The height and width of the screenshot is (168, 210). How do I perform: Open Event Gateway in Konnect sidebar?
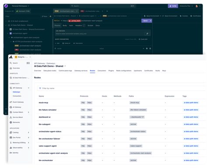coord(17,102)
